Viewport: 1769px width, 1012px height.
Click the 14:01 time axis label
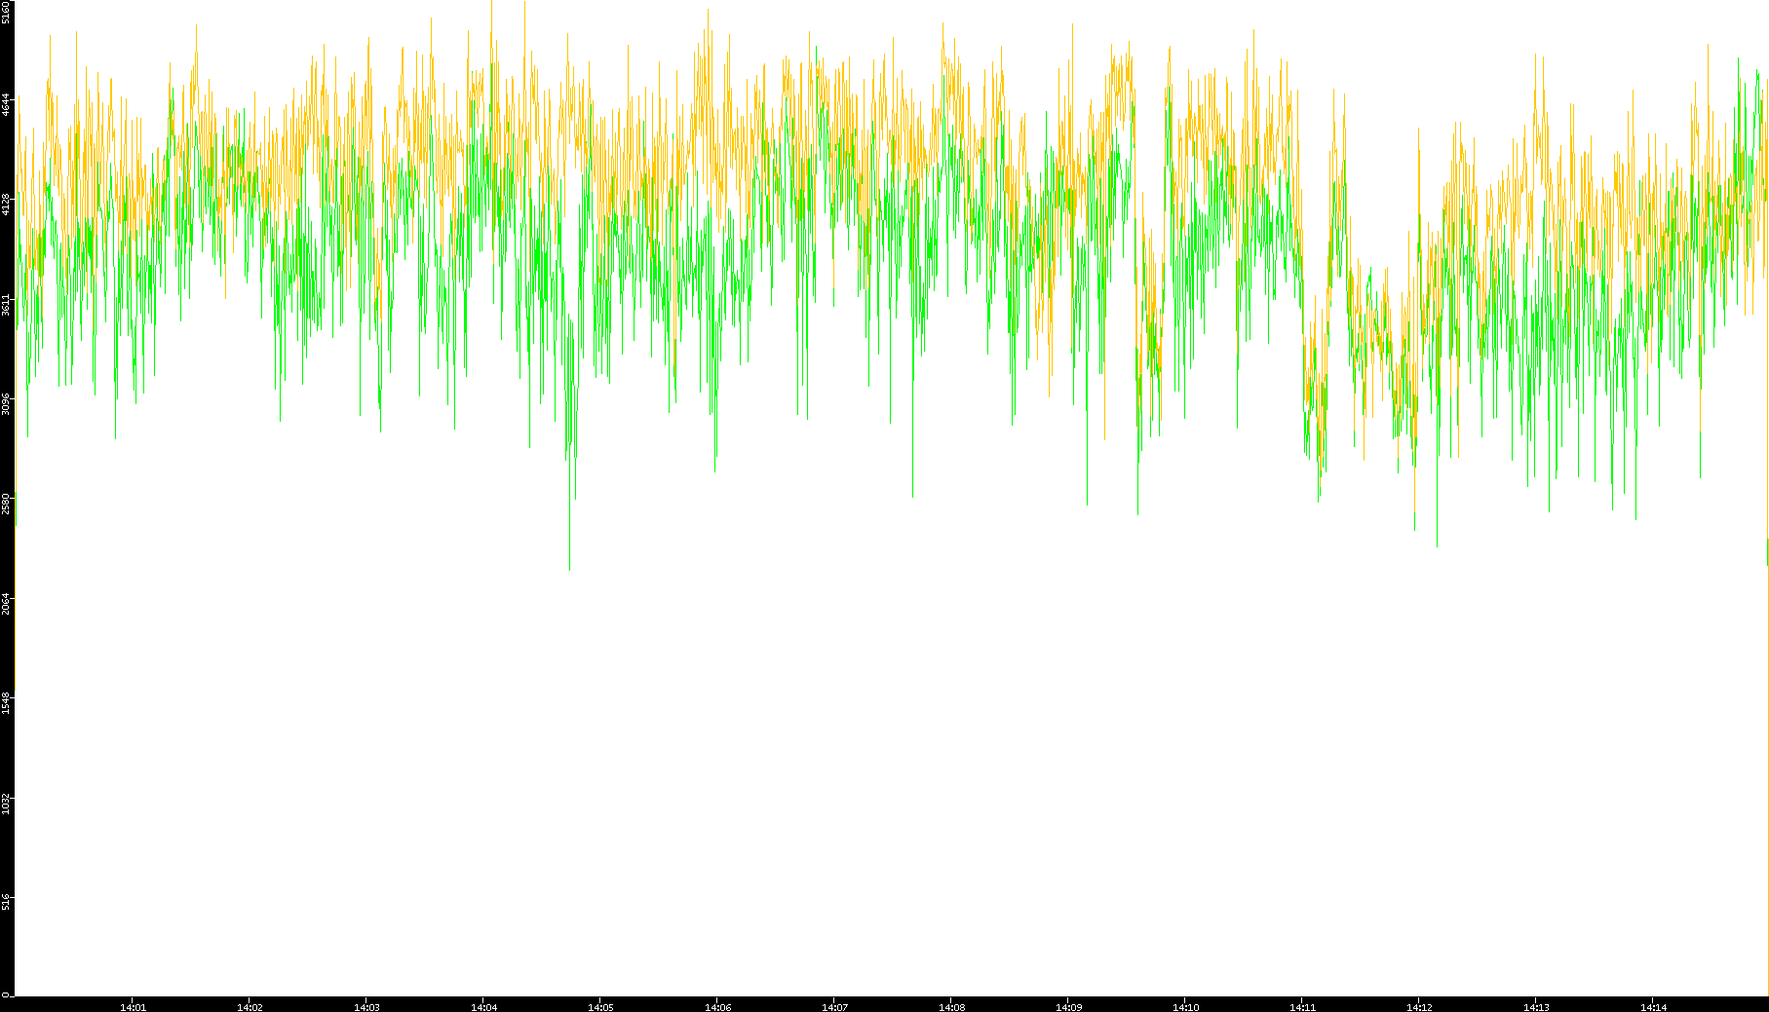pyautogui.click(x=133, y=1007)
